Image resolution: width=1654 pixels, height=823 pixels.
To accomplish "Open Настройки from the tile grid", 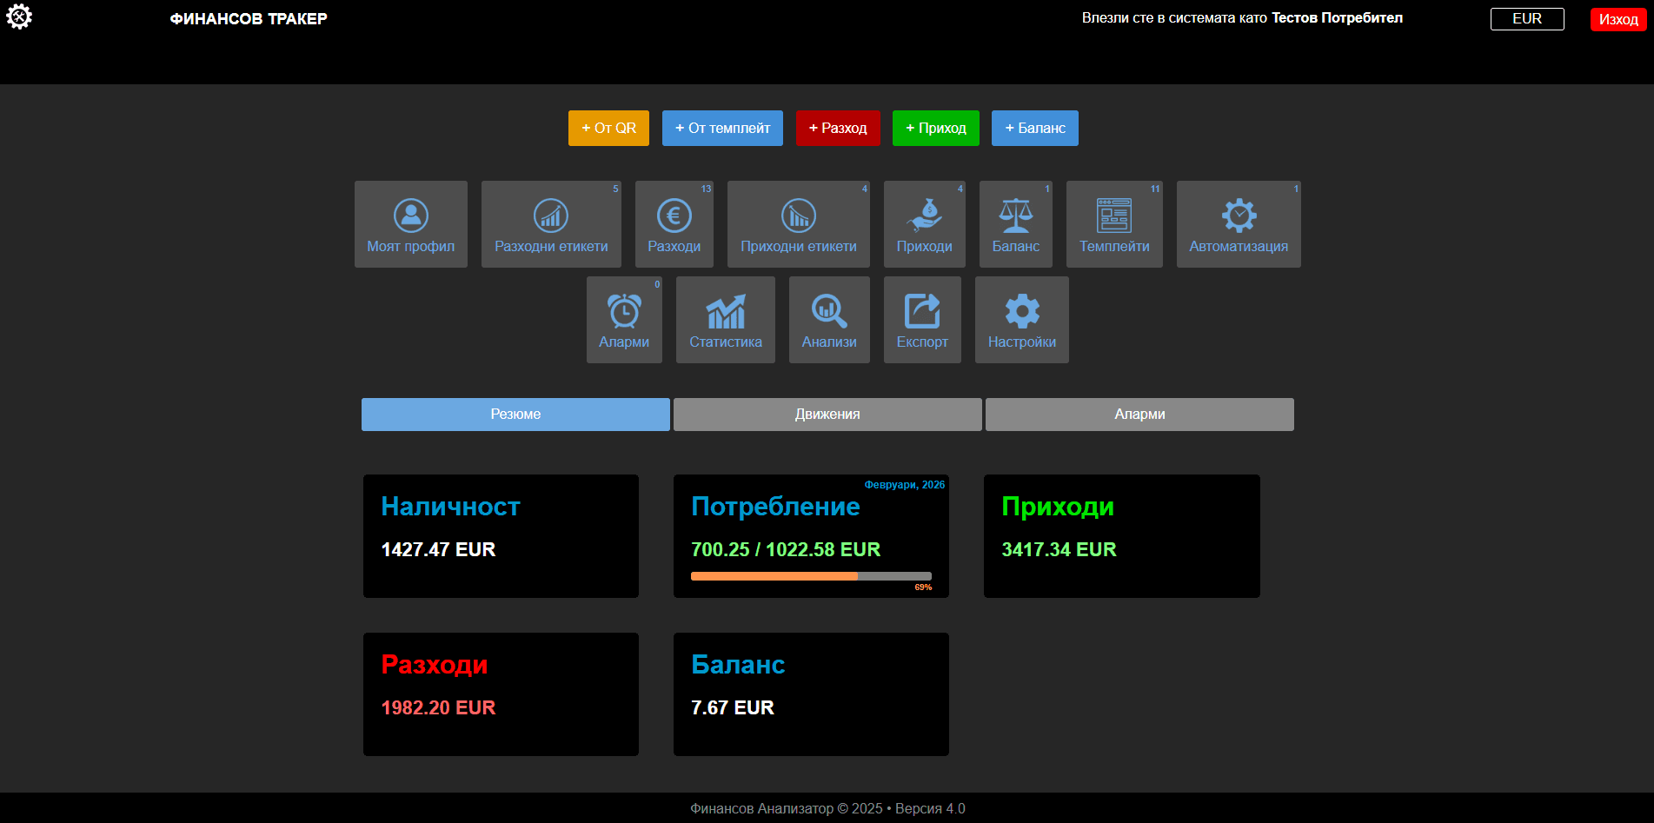I will 1021,320.
